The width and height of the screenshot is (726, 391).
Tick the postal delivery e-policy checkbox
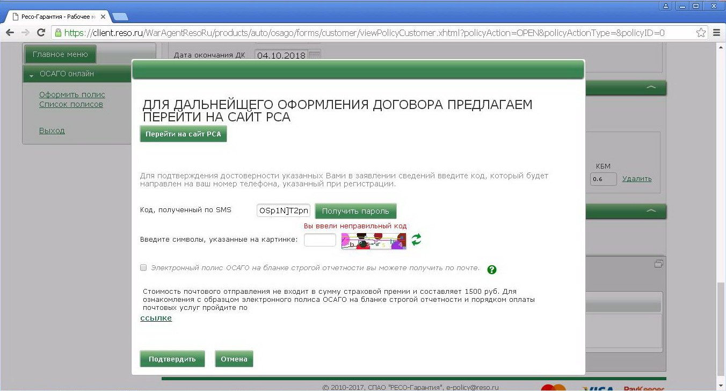pyautogui.click(x=143, y=267)
